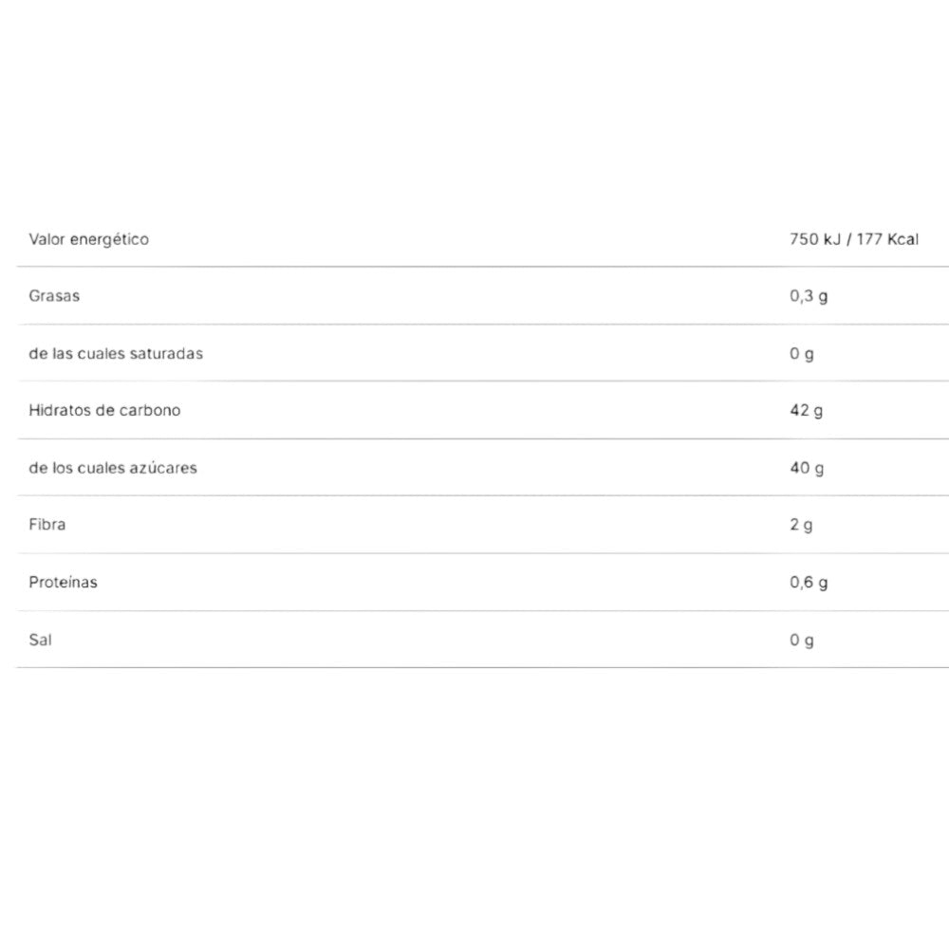Click the word "carbono" in the label
949x949 pixels.
(148, 411)
